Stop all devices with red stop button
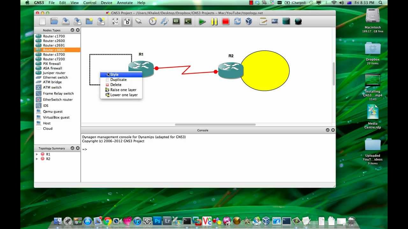Screen dimensions: 408x229 point(226,22)
